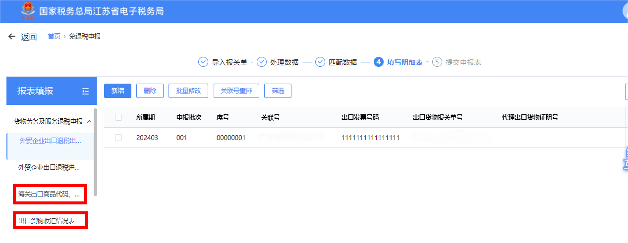The width and height of the screenshot is (628, 243).
Task: Open 外贸企业出口退税出... in the sidebar
Action: [x=50, y=141]
